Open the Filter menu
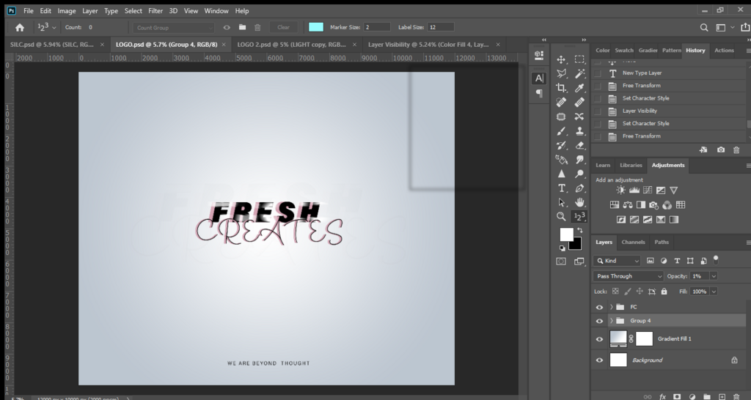The image size is (751, 400). (x=155, y=10)
